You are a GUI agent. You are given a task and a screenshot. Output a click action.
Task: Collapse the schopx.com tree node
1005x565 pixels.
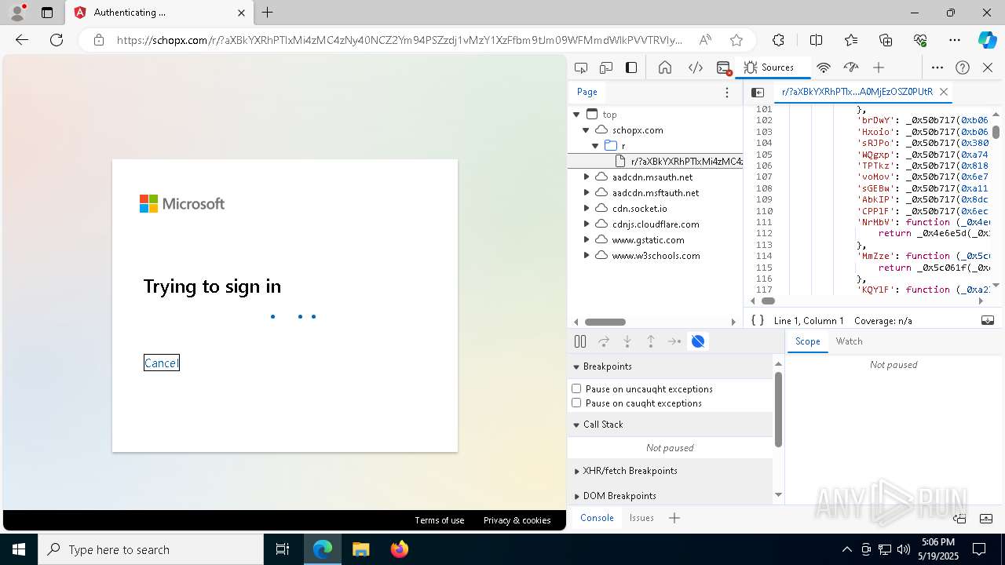click(x=586, y=130)
